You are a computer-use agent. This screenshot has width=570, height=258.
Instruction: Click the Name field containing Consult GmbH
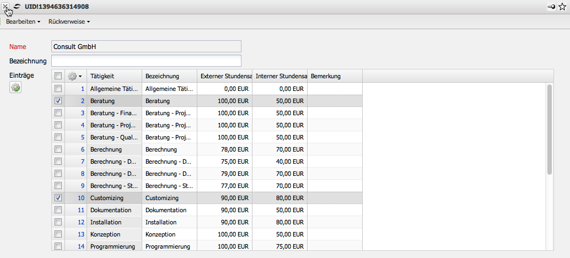(146, 47)
